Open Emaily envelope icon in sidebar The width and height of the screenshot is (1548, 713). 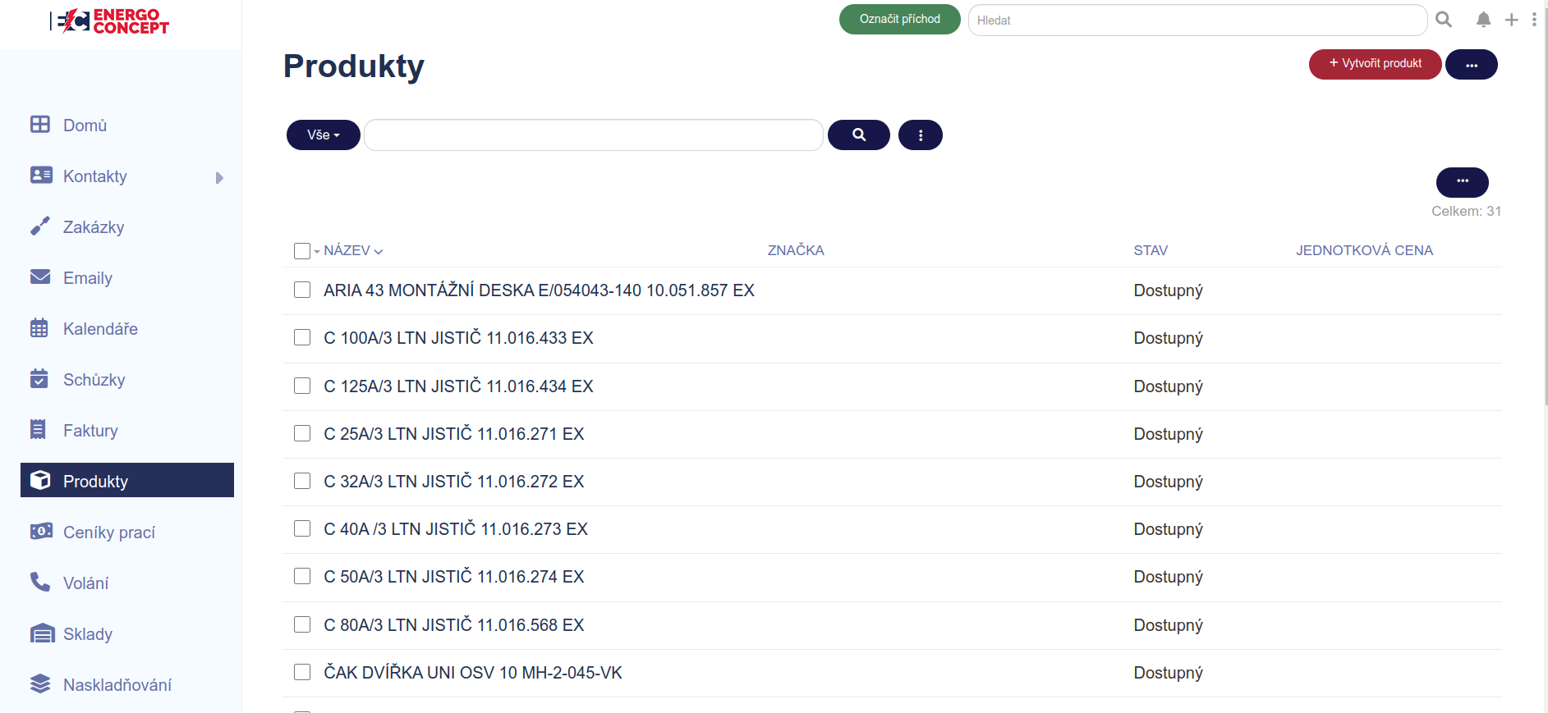pyautogui.click(x=39, y=277)
